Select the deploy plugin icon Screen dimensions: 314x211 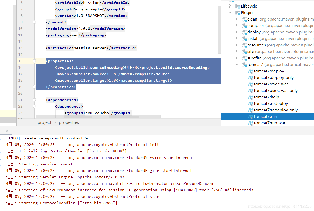(x=244, y=32)
